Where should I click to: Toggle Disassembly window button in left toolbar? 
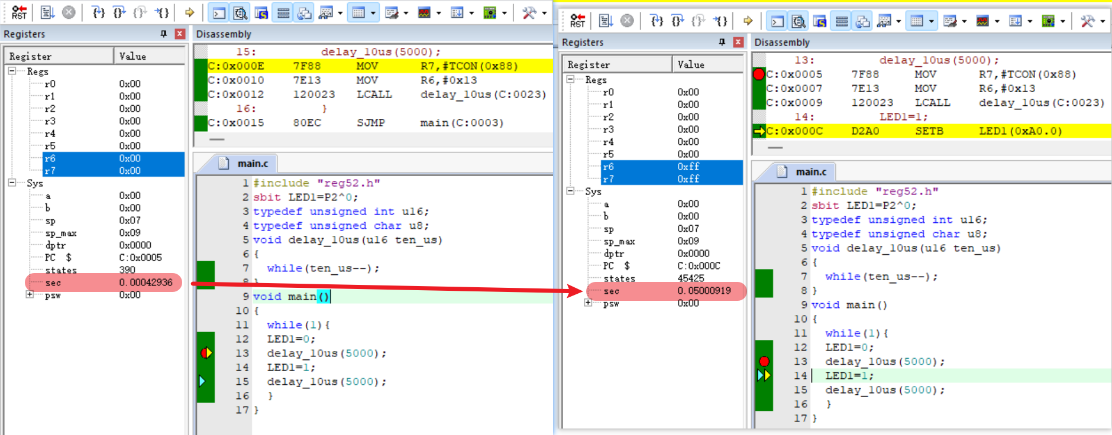[240, 12]
